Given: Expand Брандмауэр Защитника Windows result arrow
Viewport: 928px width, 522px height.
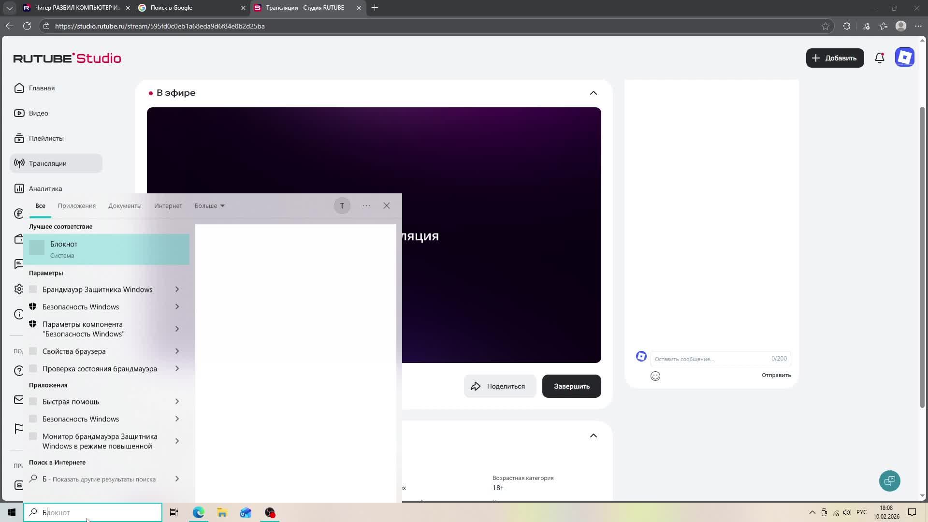Looking at the screenshot, I should (177, 290).
